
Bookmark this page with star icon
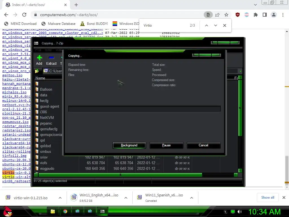pyautogui.click(x=226, y=15)
